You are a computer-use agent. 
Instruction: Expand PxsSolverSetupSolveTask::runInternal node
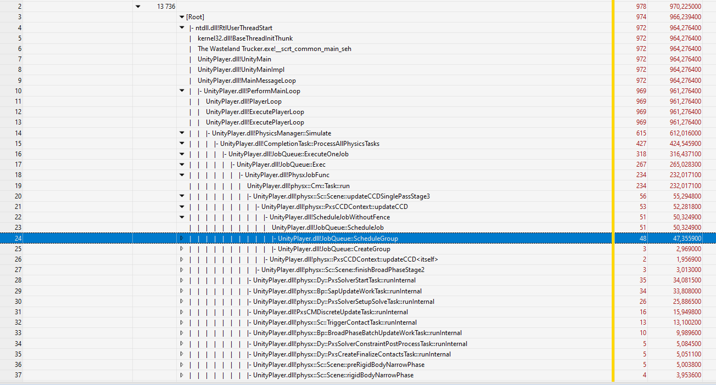[x=182, y=302]
